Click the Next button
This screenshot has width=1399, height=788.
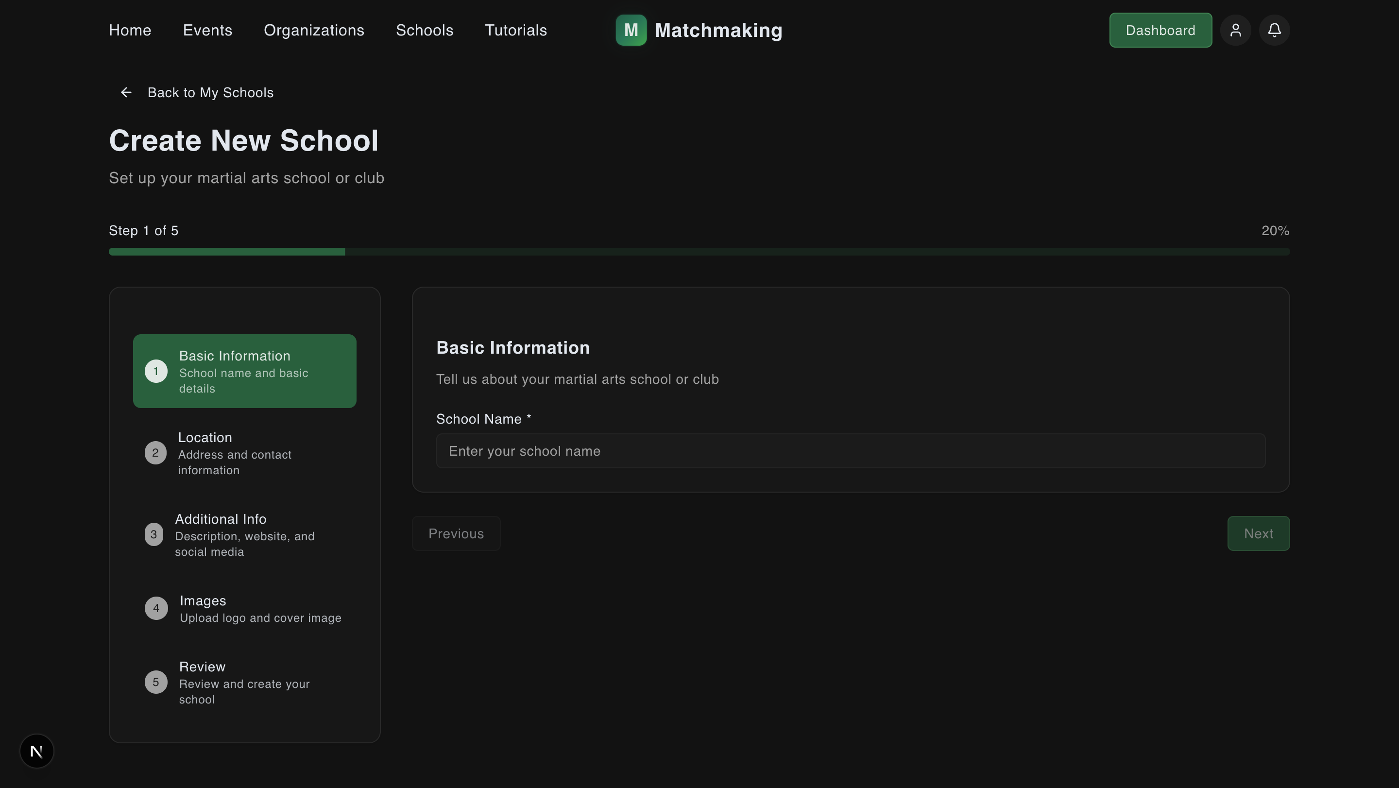(x=1258, y=533)
